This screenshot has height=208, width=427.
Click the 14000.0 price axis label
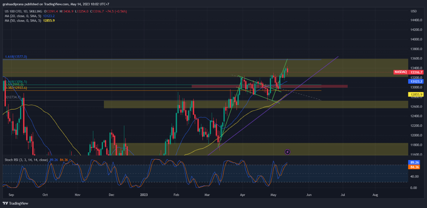417,39
